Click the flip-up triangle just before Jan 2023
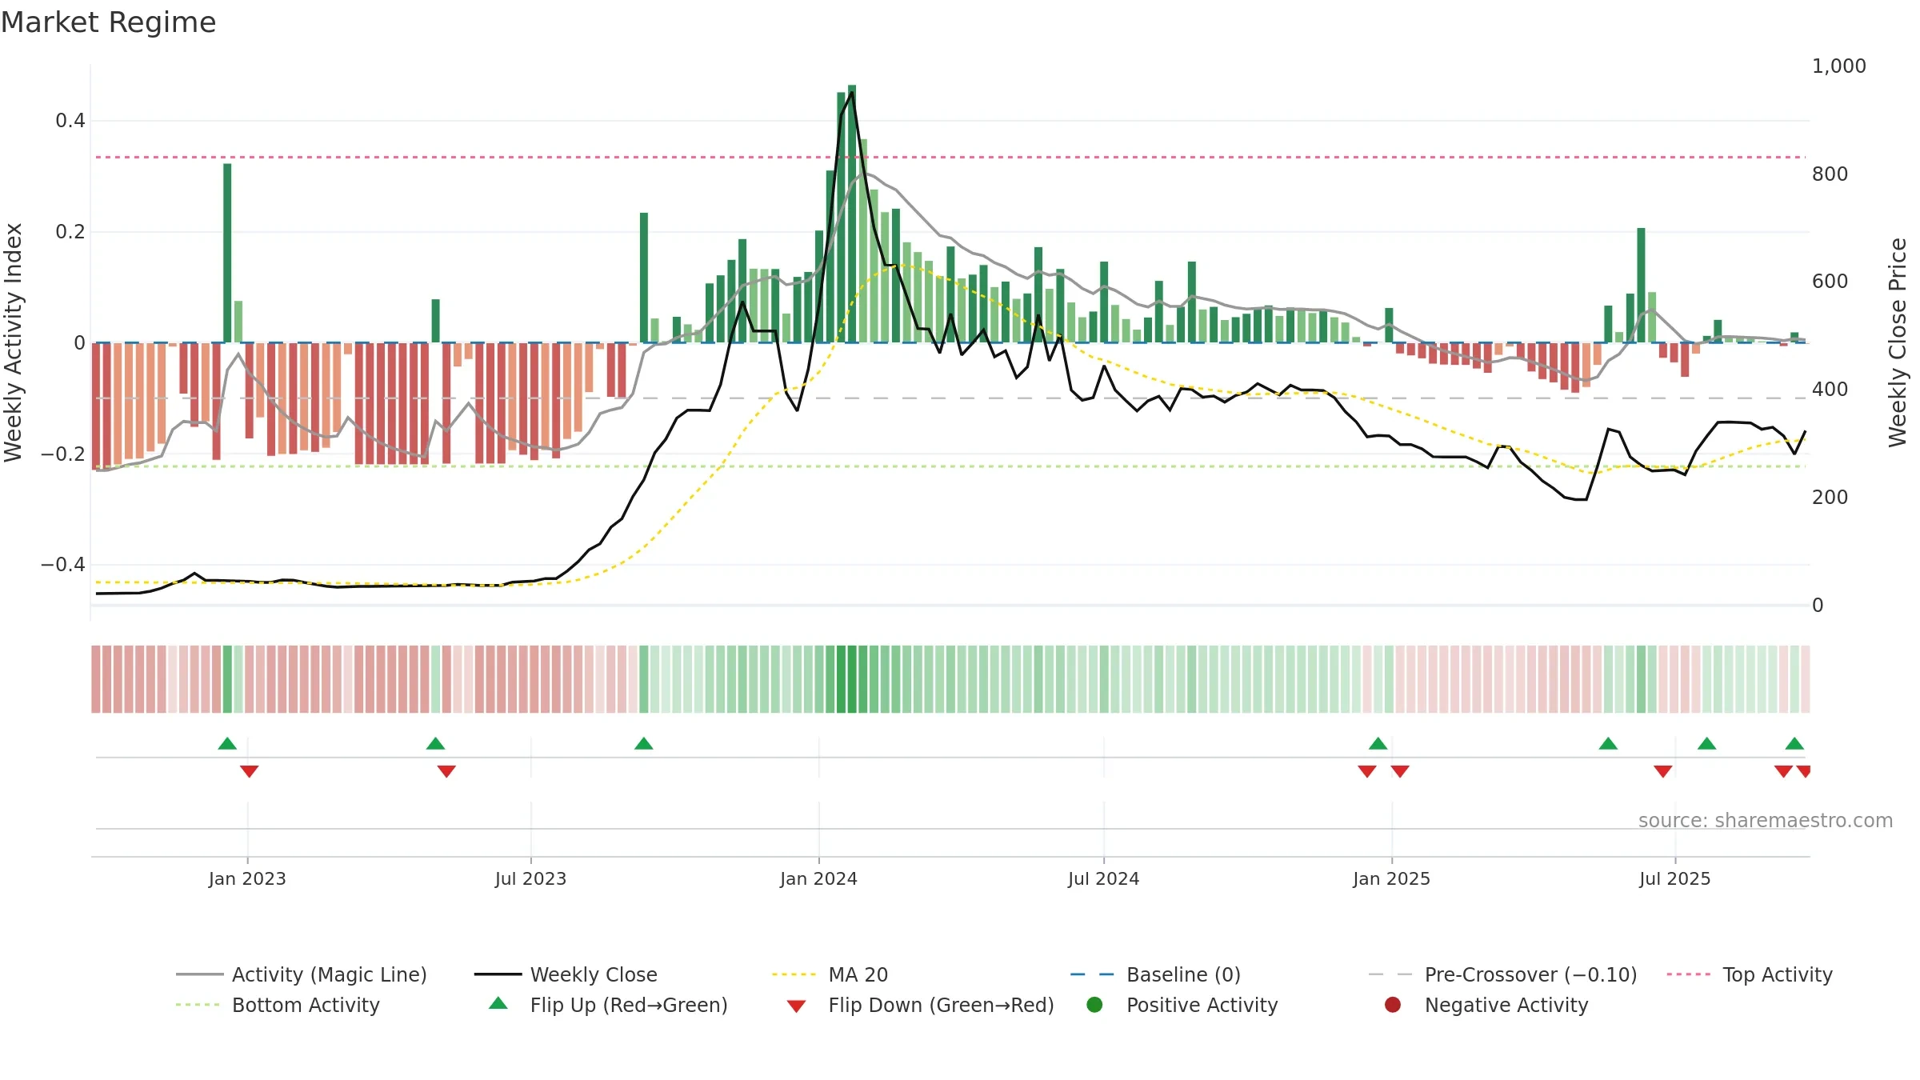The height and width of the screenshot is (1080, 1920). click(227, 743)
